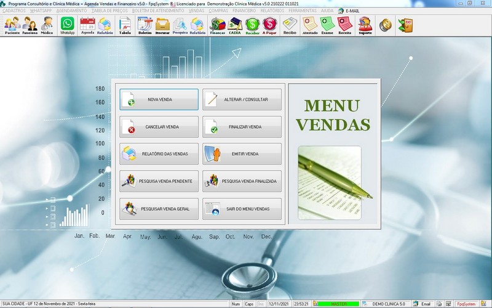Viewport: 492px width, 308px height.
Task: Open the Médico toolbar icon
Action: coord(47,25)
